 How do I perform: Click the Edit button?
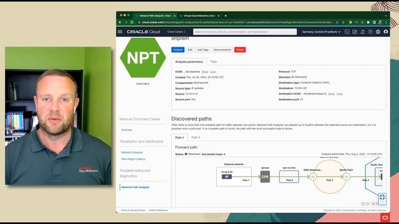click(190, 50)
